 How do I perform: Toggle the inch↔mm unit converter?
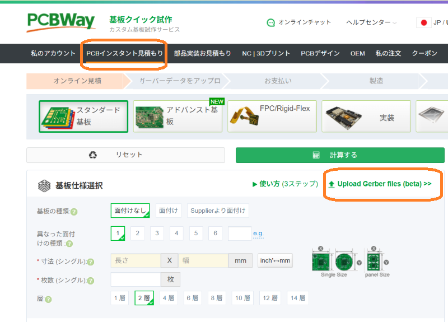click(275, 260)
